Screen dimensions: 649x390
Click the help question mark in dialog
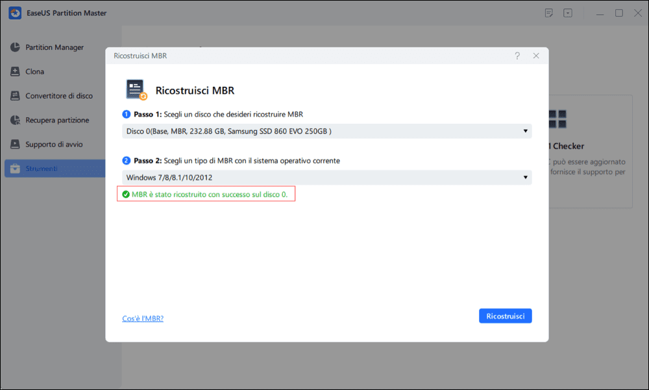517,56
